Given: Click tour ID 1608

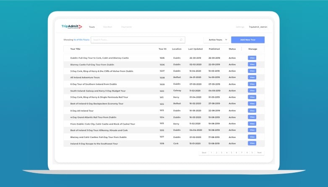Looking at the screenshot, I should 162,78.
